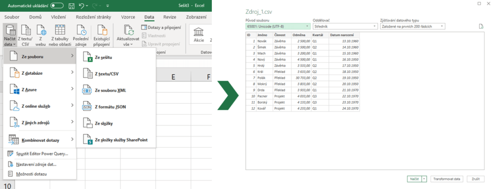Viewport: 493px width, 189px height.
Task: Select column E header
Action: tap(173, 76)
